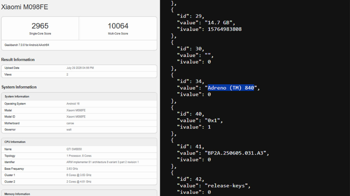Click the JSON line "id": 34
The width and height of the screenshot is (350, 196).
[191, 81]
